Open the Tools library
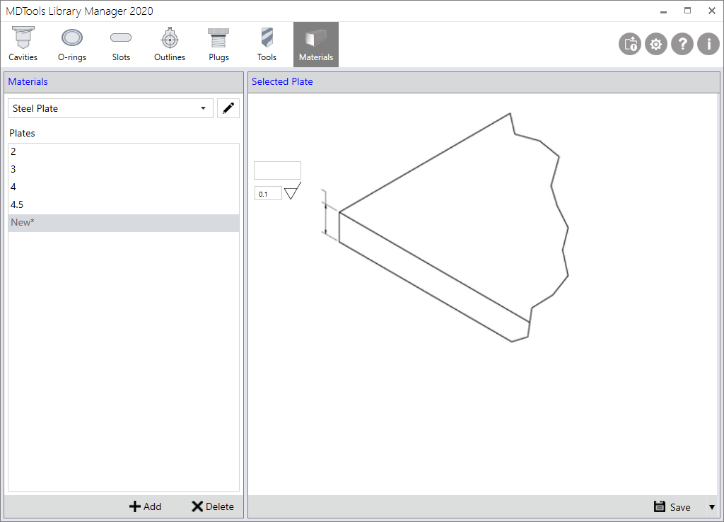Viewport: 724px width, 522px height. pyautogui.click(x=267, y=45)
